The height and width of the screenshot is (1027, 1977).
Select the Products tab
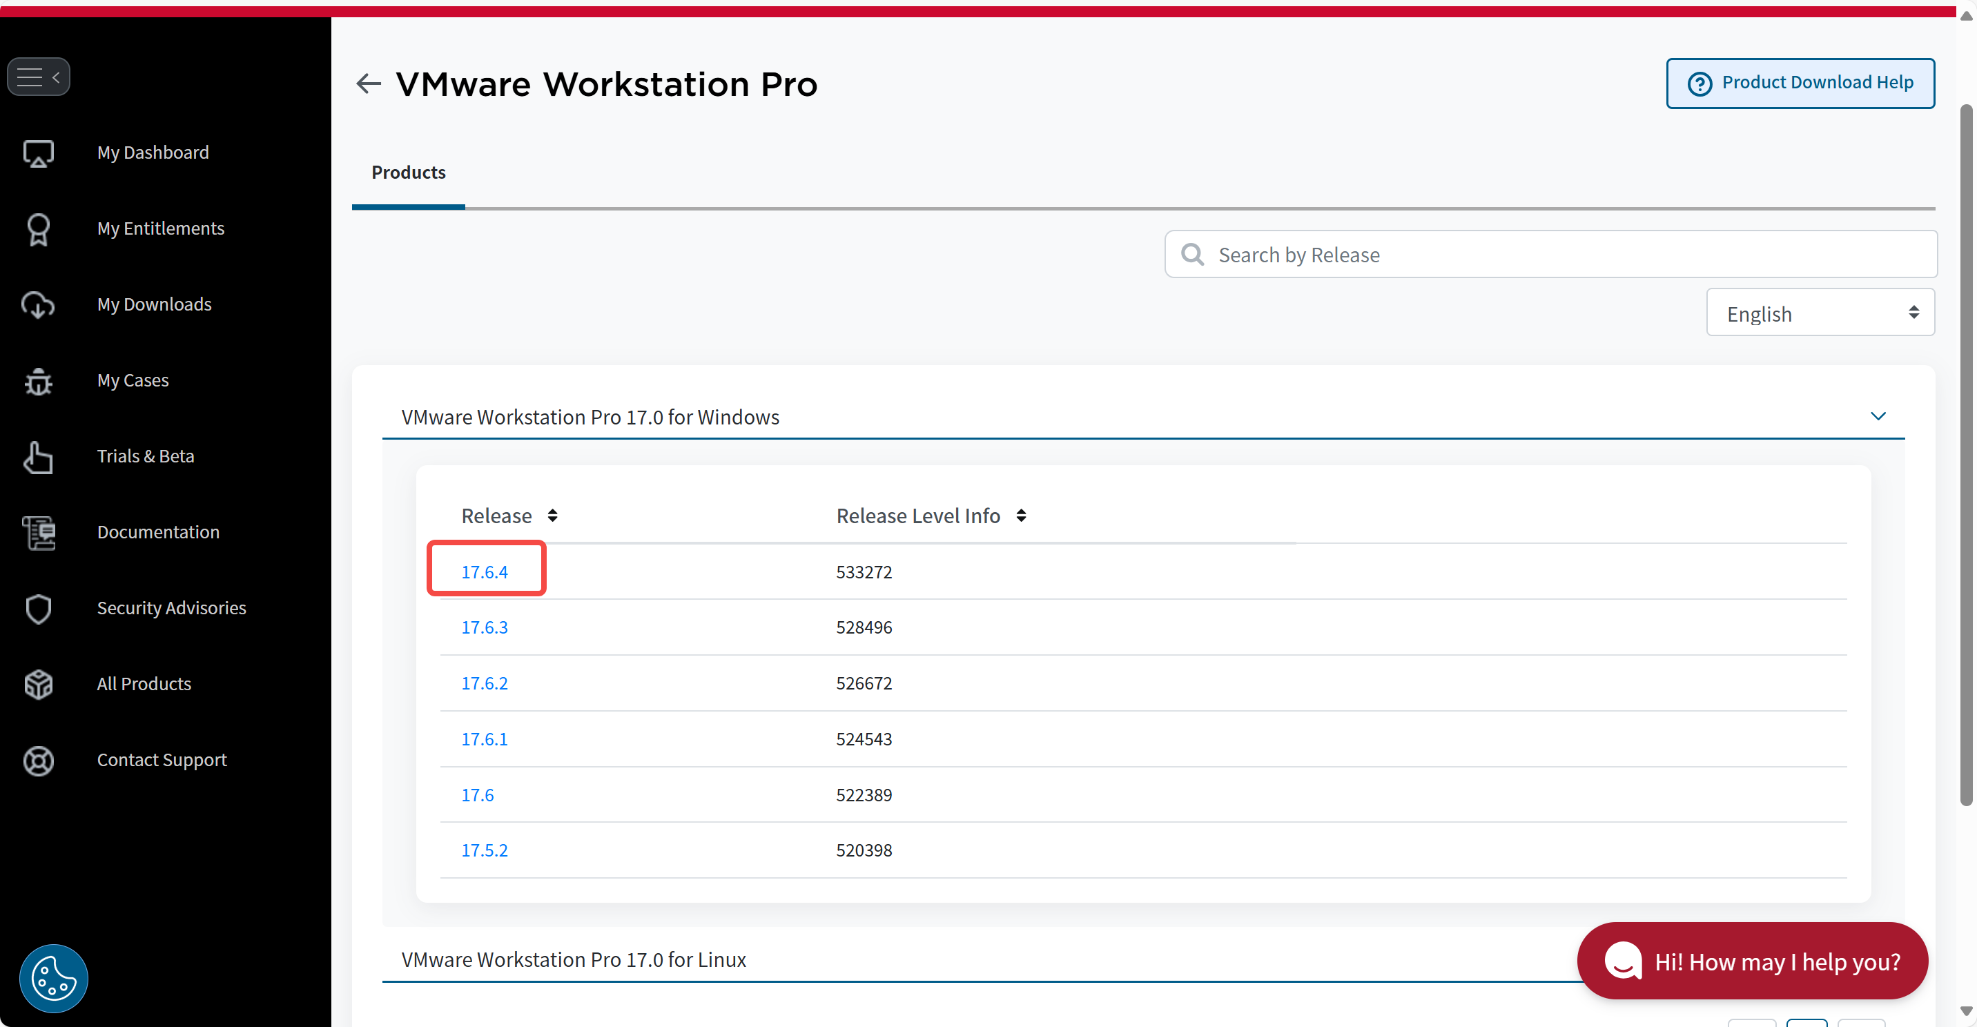[408, 172]
